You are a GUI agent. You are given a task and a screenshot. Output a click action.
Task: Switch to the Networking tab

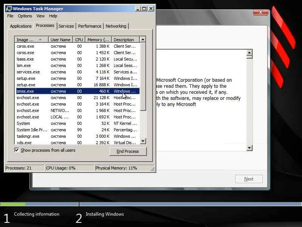pos(116,26)
